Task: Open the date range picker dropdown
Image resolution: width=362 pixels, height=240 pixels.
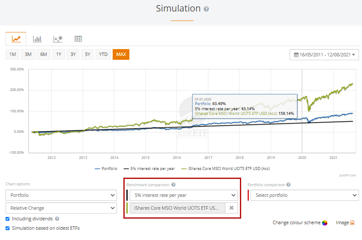Action: (325, 55)
